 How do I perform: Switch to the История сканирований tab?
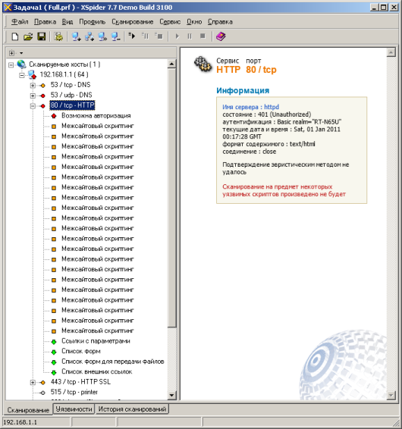132,409
